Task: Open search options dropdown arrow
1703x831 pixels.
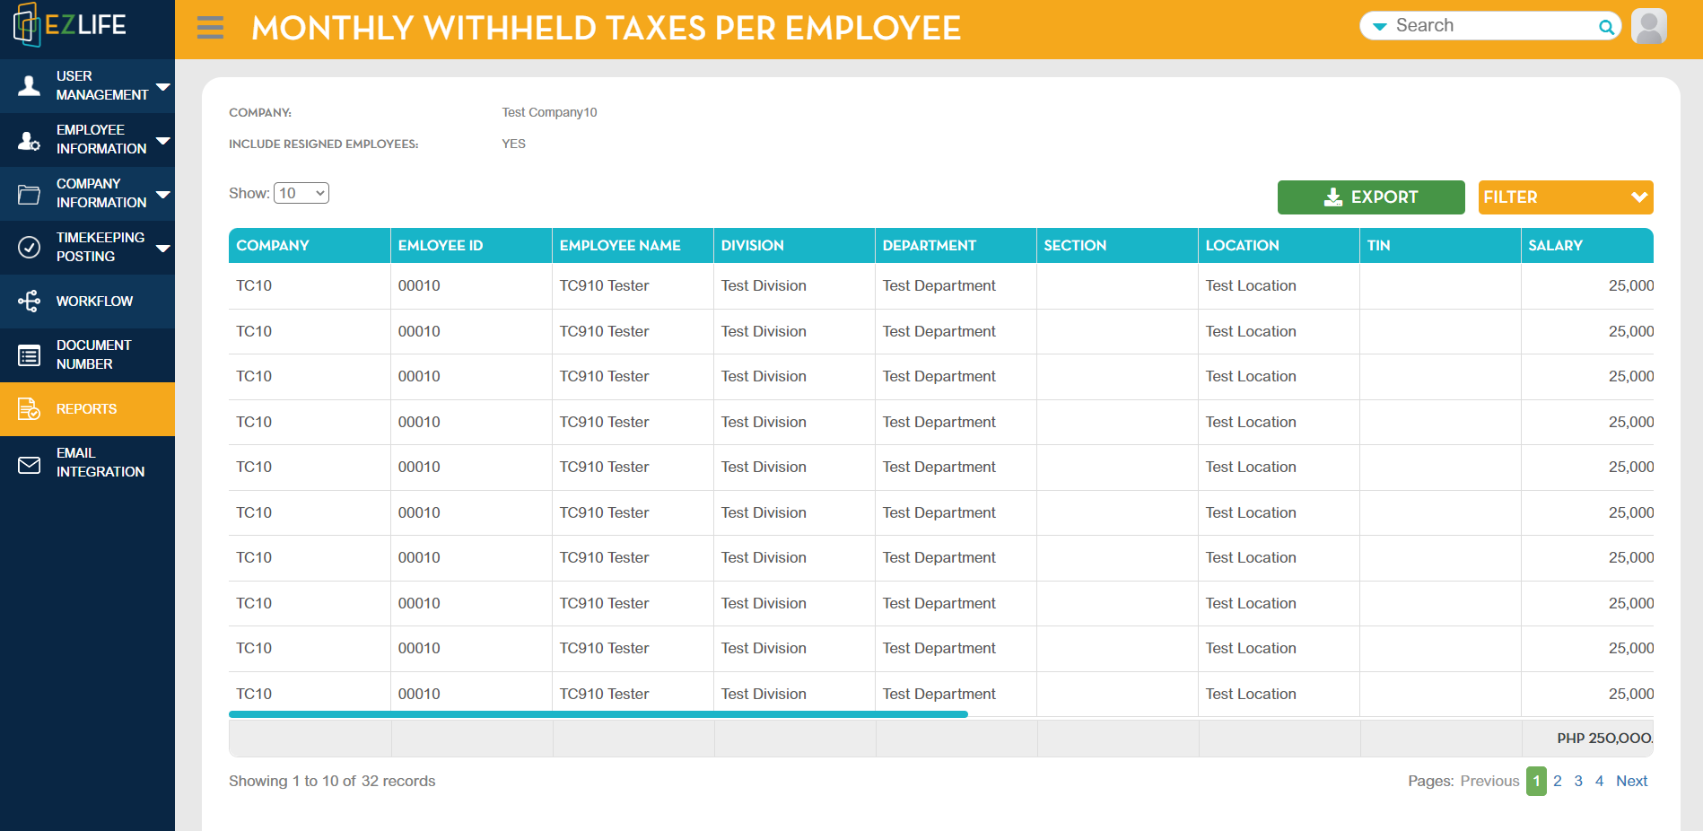Action: click(x=1379, y=27)
